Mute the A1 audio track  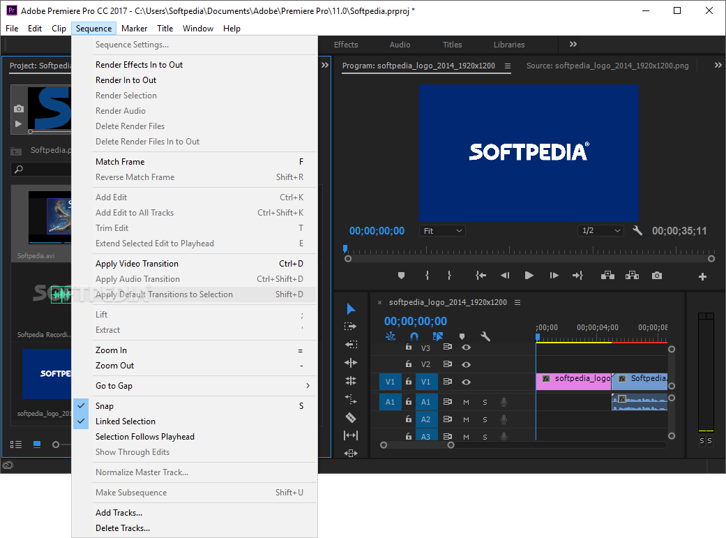tap(467, 402)
